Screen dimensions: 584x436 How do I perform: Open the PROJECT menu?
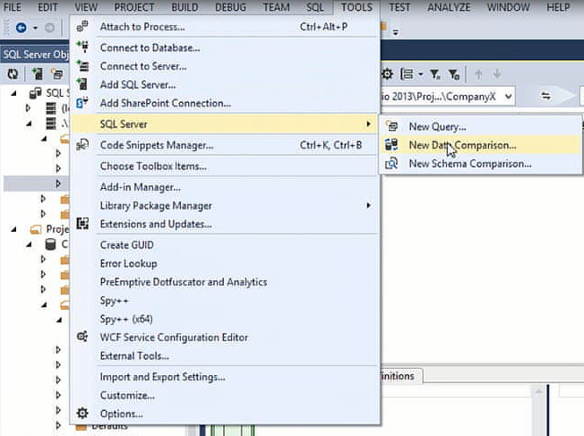[134, 7]
